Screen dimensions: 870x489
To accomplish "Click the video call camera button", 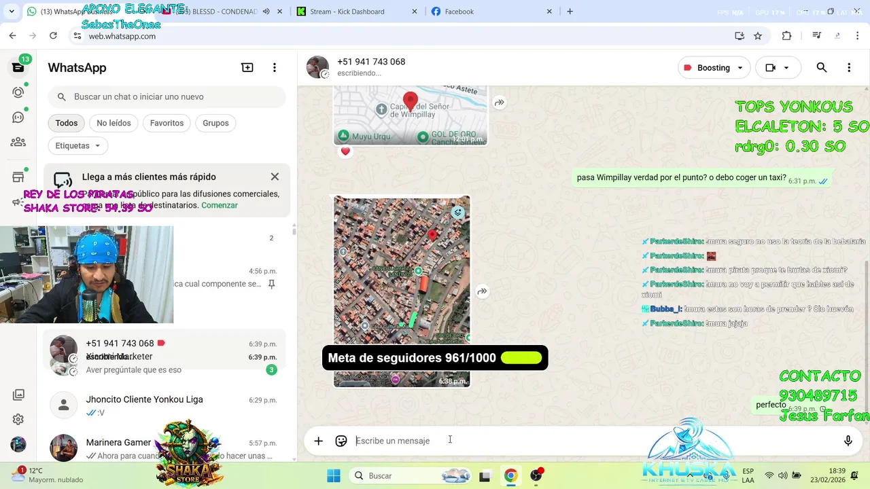I will 771,67.
